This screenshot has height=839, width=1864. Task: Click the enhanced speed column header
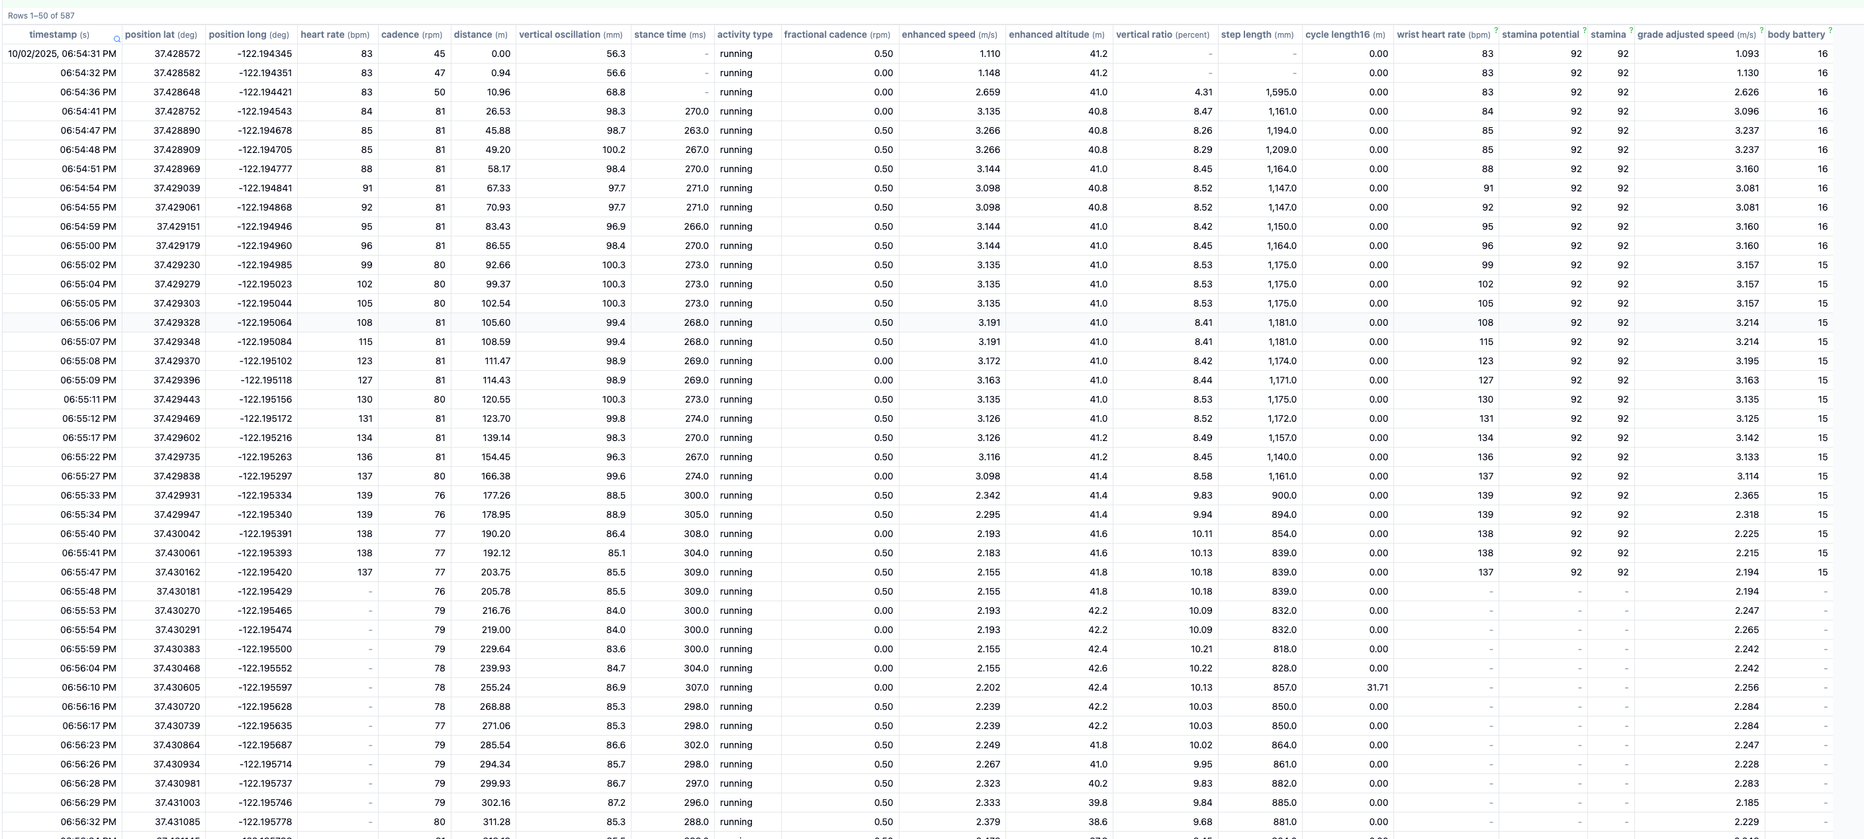(x=949, y=34)
